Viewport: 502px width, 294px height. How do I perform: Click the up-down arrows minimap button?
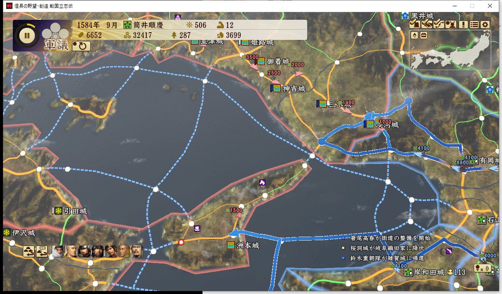(x=415, y=35)
